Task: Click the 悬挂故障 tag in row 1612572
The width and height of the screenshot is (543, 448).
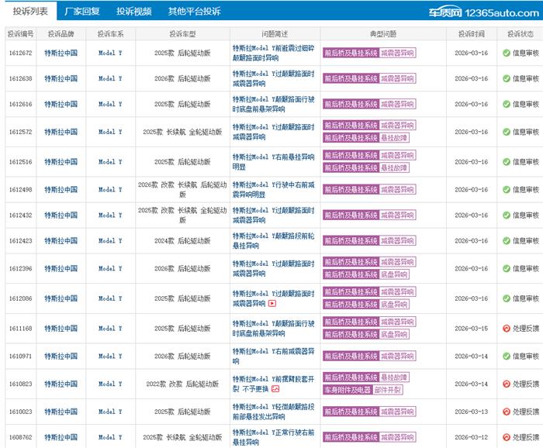Action: tap(394, 137)
